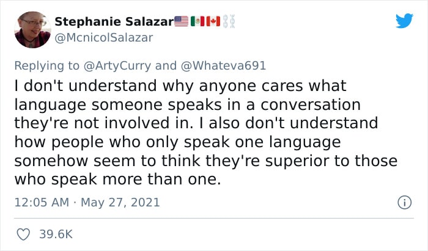
Task: Like the tweet with heart icon
Action: (x=23, y=235)
